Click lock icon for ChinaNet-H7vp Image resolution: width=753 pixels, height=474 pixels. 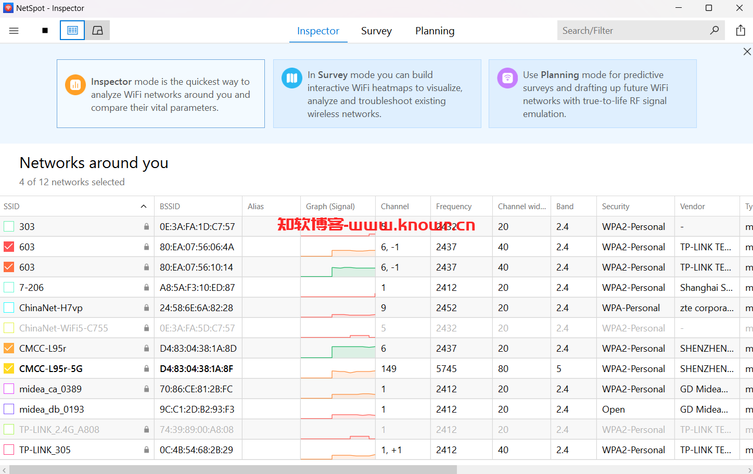pos(147,308)
